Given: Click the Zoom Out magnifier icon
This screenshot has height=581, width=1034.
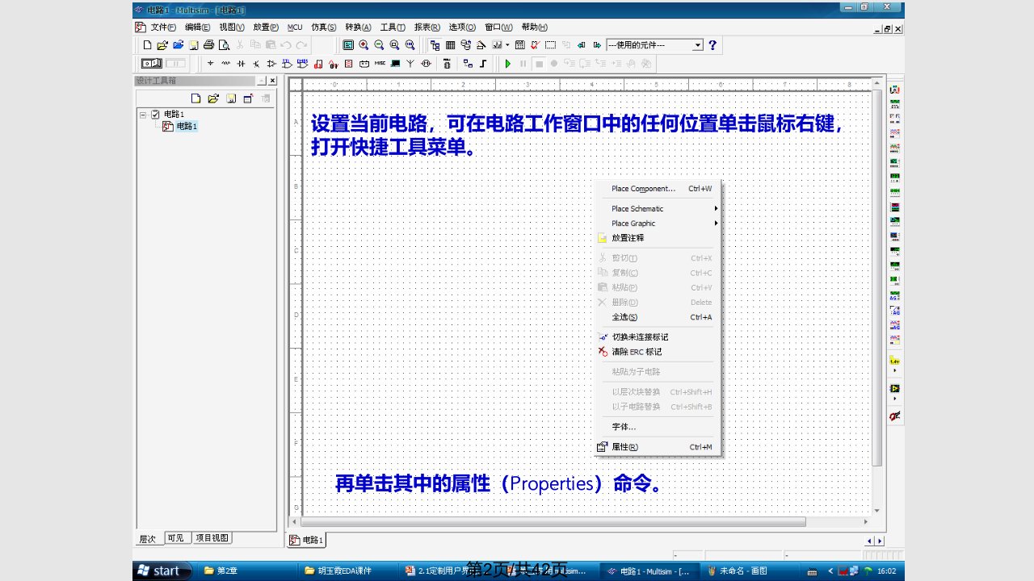Looking at the screenshot, I should tap(379, 45).
